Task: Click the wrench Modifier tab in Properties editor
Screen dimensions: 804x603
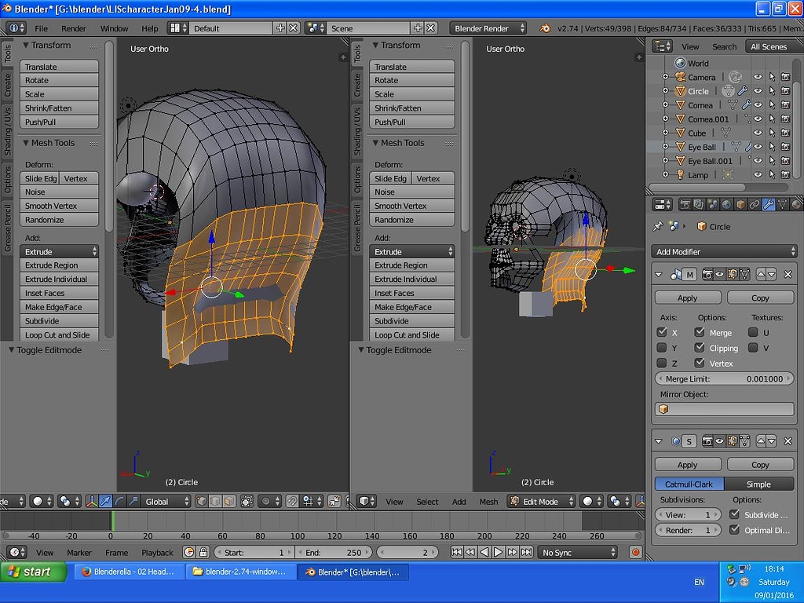Action: point(769,204)
